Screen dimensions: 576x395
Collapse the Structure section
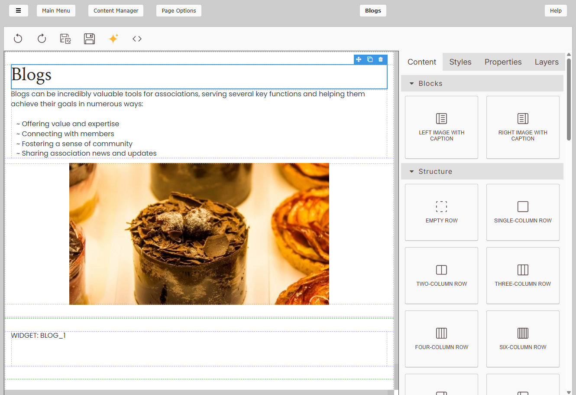coord(482,171)
